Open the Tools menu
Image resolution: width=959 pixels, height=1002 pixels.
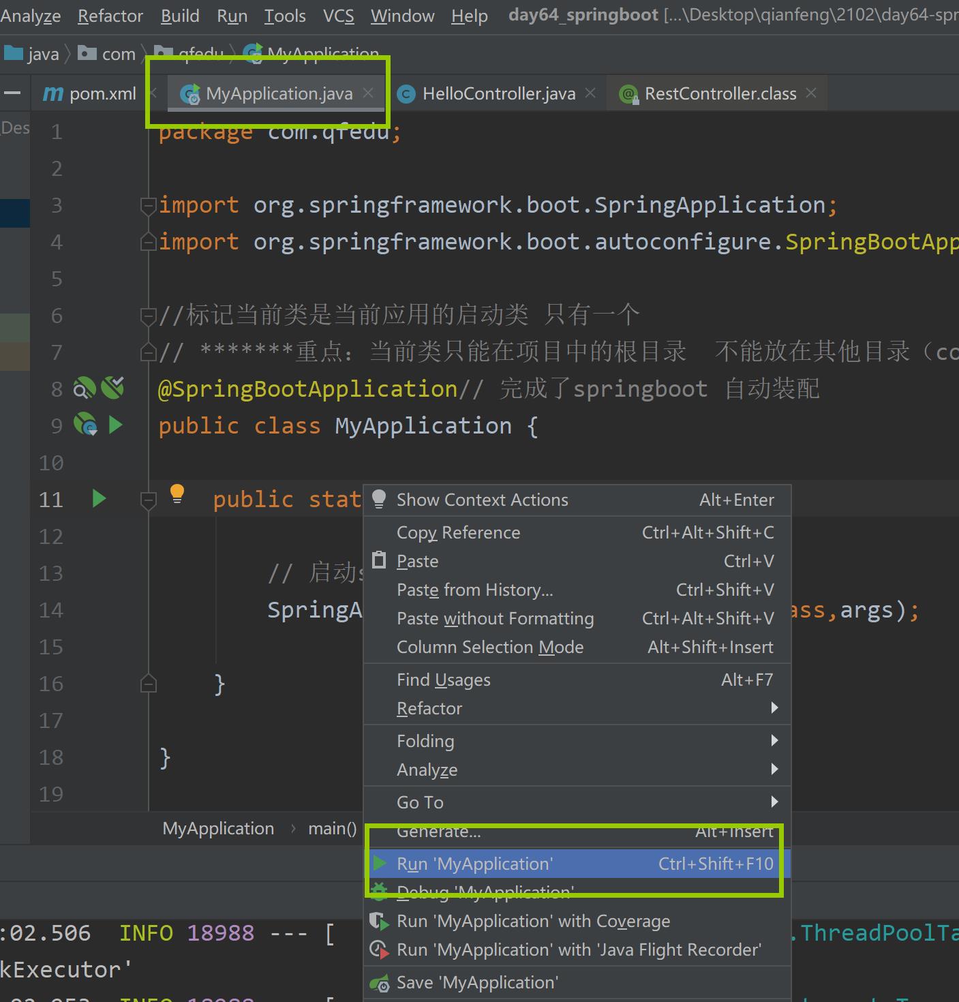[285, 16]
